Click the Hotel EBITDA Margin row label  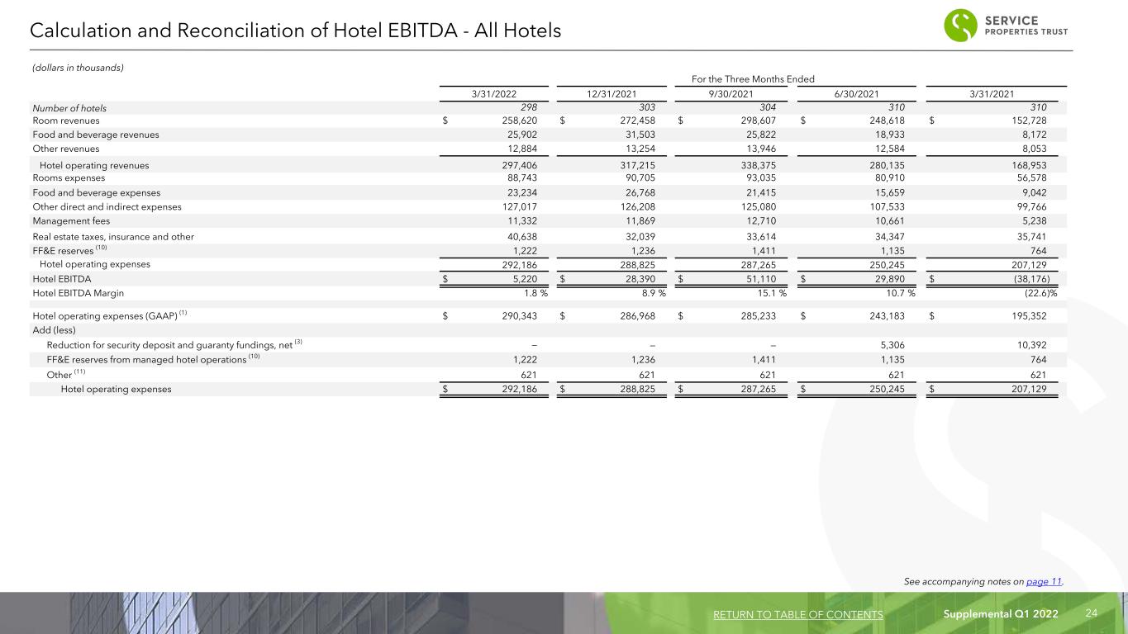point(79,293)
